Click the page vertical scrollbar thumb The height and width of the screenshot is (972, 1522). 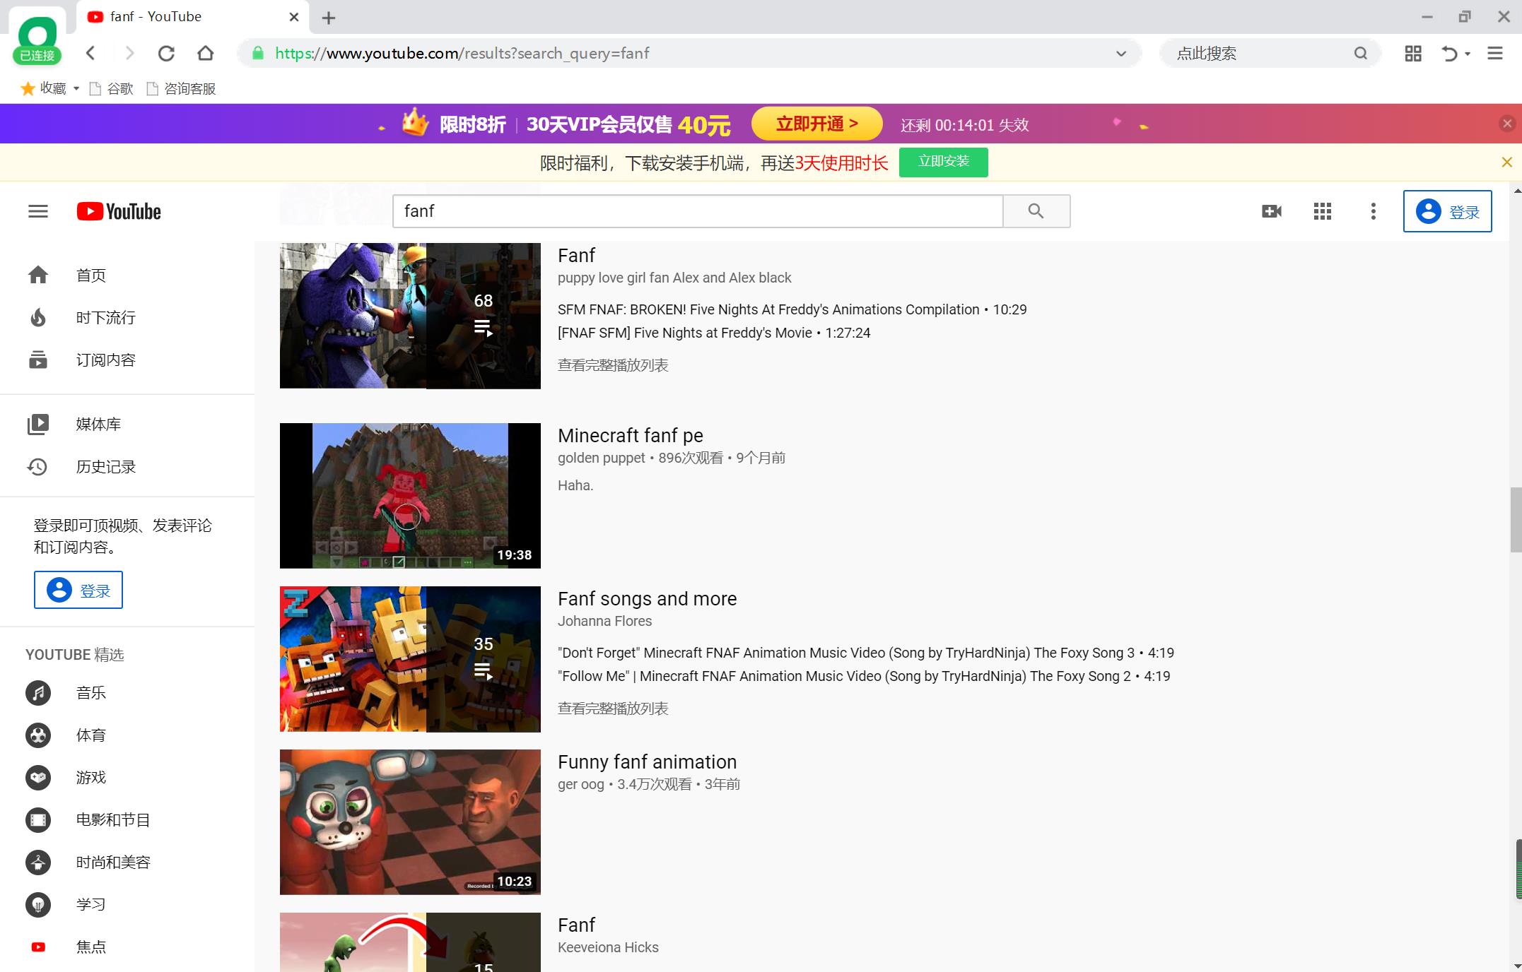pos(1516,519)
